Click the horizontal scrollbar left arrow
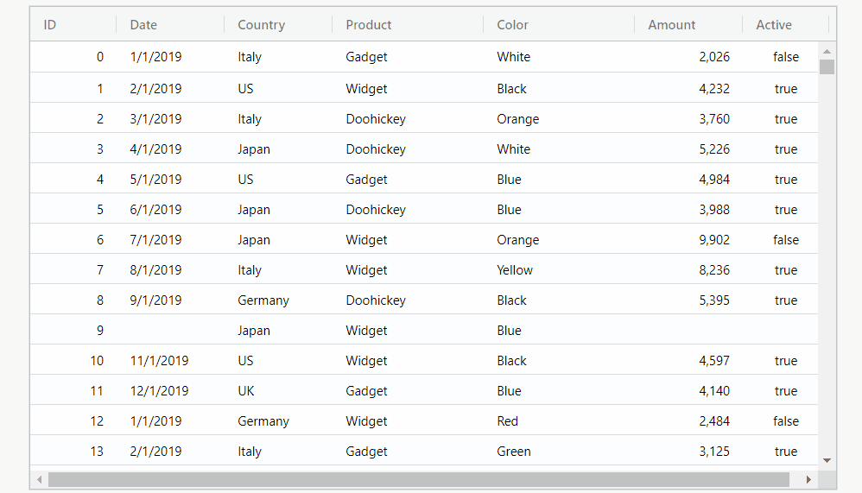This screenshot has height=493, width=862. click(x=39, y=479)
